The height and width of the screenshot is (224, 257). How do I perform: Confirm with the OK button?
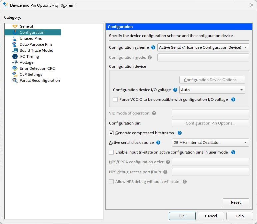182,216
